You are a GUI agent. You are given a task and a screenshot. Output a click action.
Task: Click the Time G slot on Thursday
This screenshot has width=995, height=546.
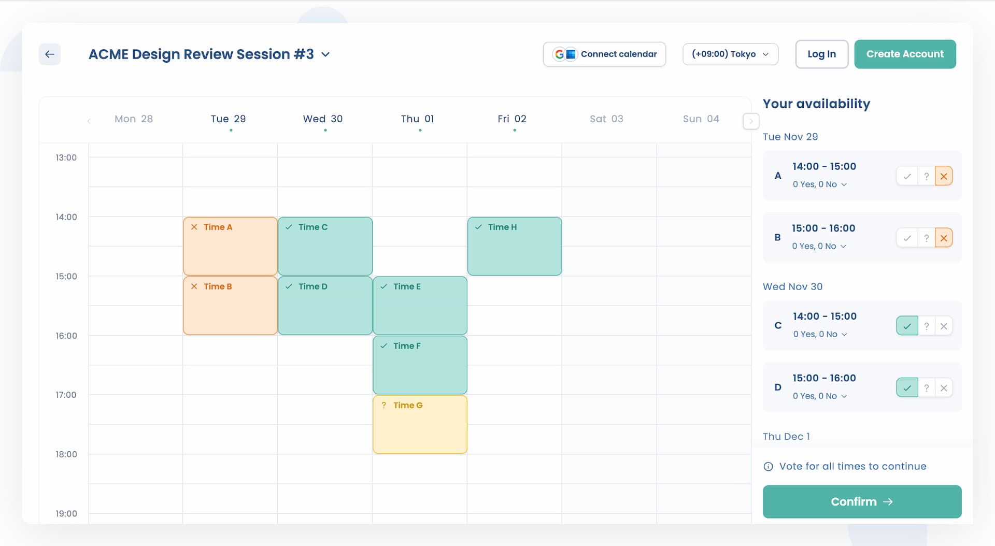coord(420,424)
